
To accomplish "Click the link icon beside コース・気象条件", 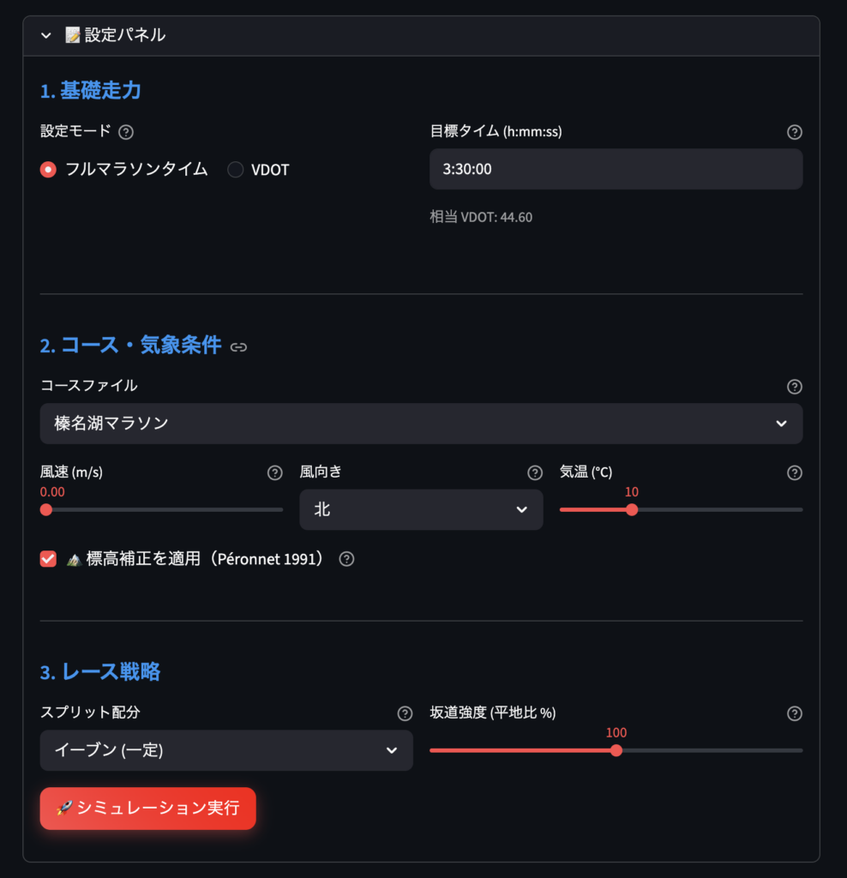I will 238,346.
